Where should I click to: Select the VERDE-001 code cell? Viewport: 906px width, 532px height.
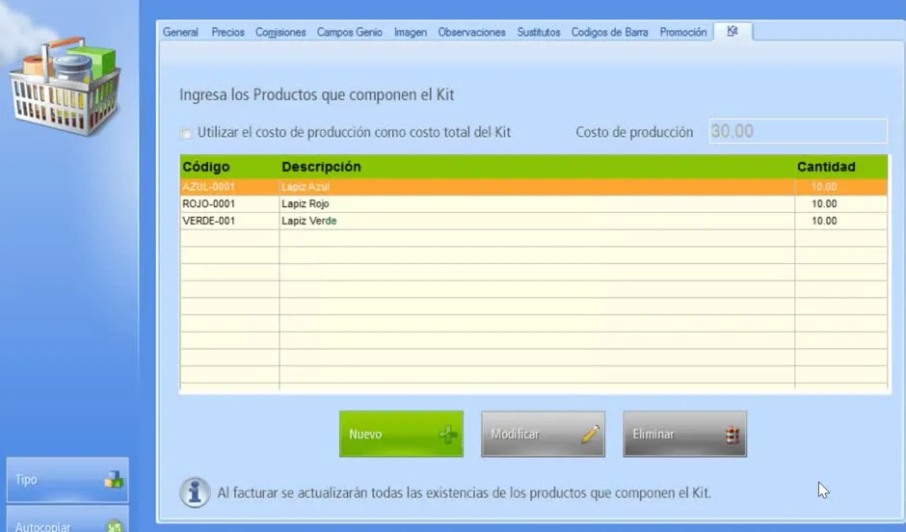(229, 221)
